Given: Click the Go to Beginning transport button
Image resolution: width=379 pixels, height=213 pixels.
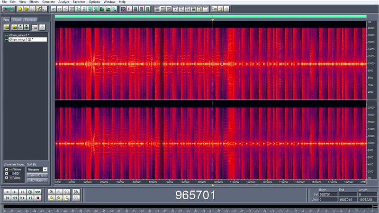Looking at the screenshot, I should (x=7, y=198).
